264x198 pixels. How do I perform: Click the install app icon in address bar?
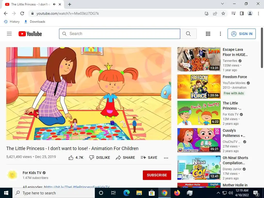pyautogui.click(x=207, y=13)
